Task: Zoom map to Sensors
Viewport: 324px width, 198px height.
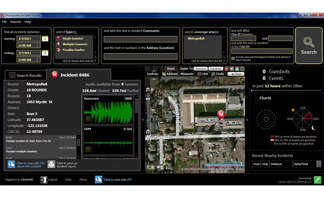Action: pyautogui.click(x=201, y=69)
